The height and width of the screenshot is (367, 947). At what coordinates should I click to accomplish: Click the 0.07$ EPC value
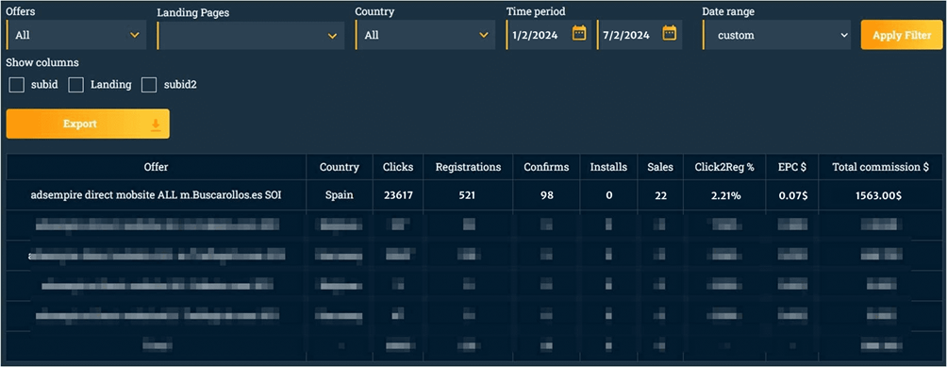(792, 195)
